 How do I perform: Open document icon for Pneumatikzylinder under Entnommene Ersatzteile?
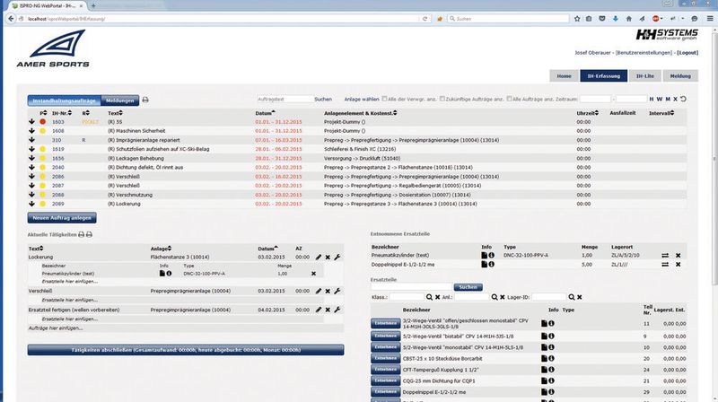pyautogui.click(x=484, y=255)
